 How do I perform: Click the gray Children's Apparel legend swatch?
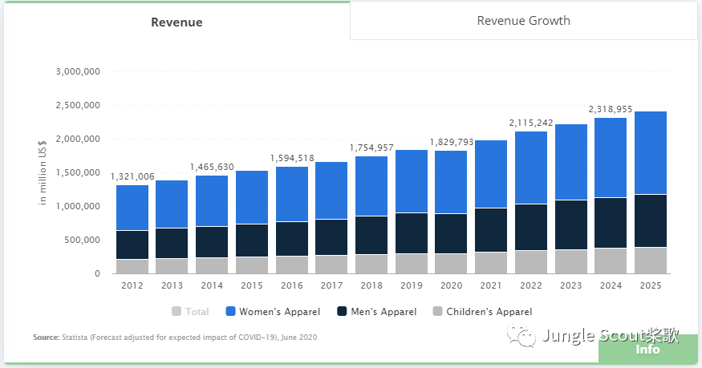coord(438,311)
